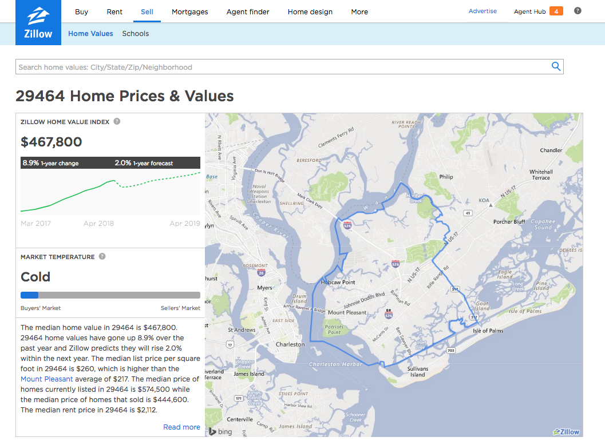The height and width of the screenshot is (445, 605).
Task: Click the Route 41 shield on map
Action: click(x=468, y=213)
